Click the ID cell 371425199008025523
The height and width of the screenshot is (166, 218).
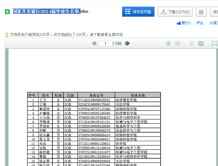pyautogui.click(x=96, y=100)
